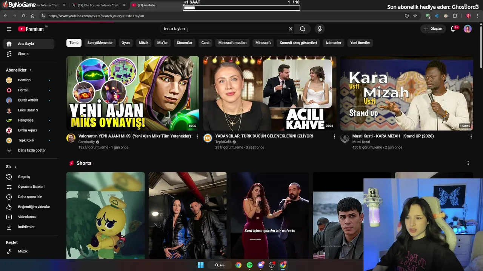Select the Mix'ler filter chip
Viewport: 483px width, 271px height.
coord(162,43)
